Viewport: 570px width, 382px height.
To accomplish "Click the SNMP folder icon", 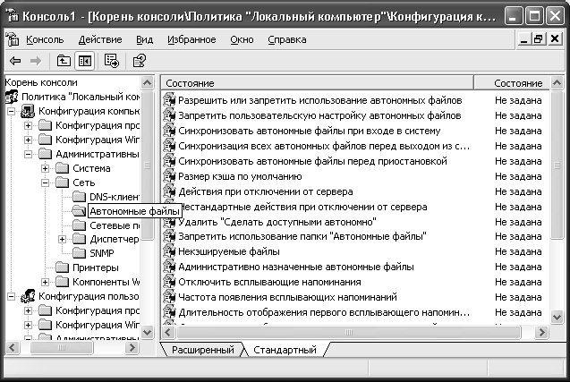I will (79, 253).
